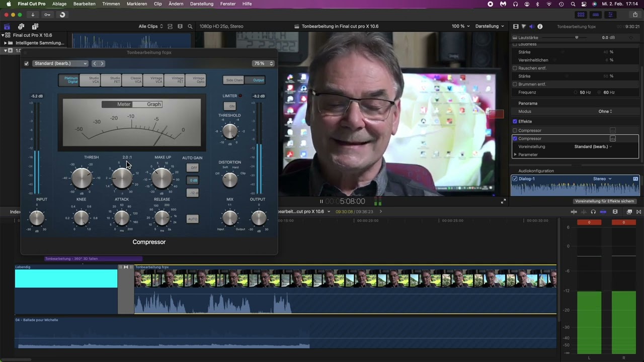
Task: Open viewer 100 % zoom dropdown
Action: (460, 26)
